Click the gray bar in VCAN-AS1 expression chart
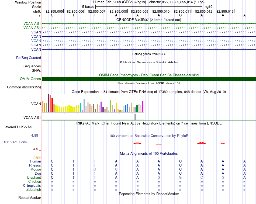The height and width of the screenshot is (204, 256). (x=135, y=117)
